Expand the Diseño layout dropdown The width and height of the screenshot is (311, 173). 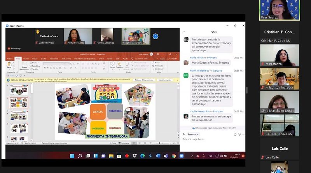click(x=34, y=63)
